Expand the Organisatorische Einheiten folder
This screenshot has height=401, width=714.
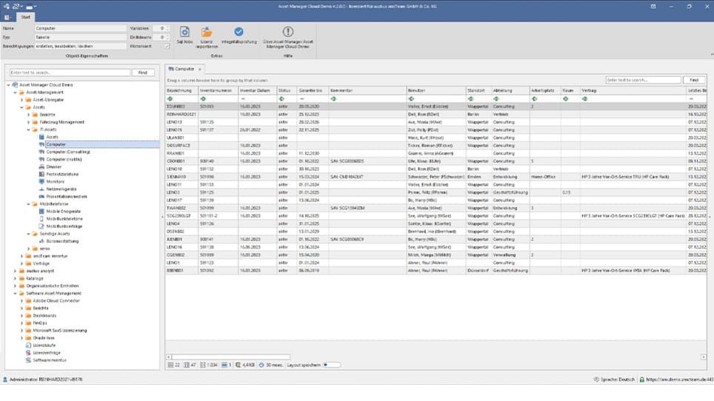point(15,286)
